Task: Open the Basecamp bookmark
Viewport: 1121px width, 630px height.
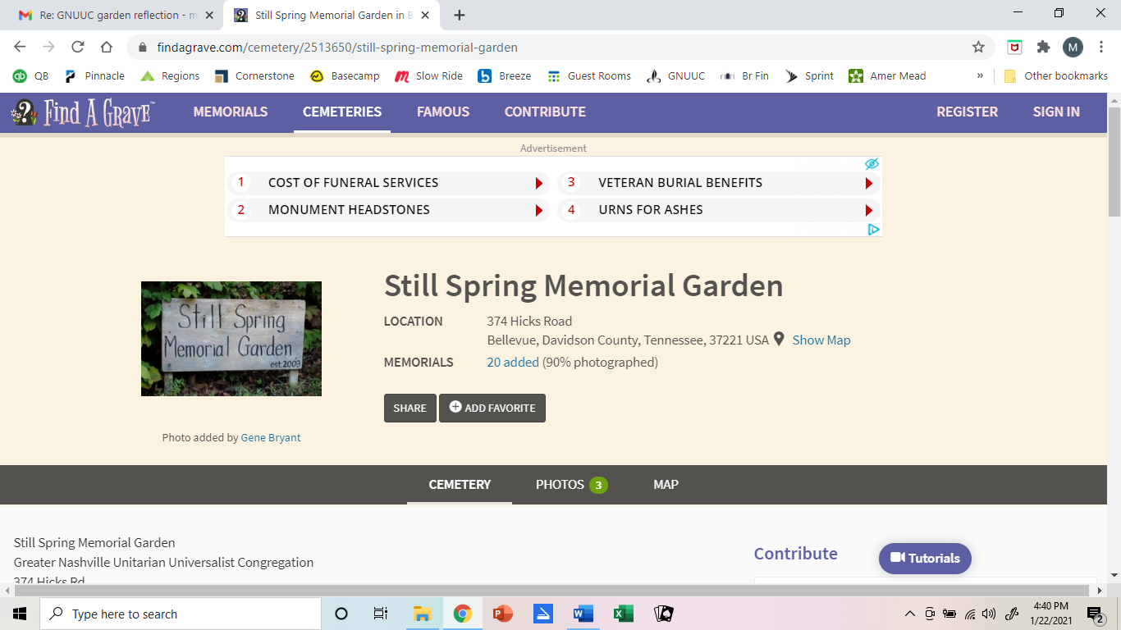Action: 345,75
